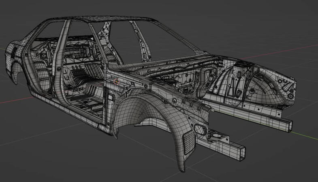Image resolution: width=318 pixels, height=182 pixels.
Task: Select the far frame rail's open end
Action: 289,126
